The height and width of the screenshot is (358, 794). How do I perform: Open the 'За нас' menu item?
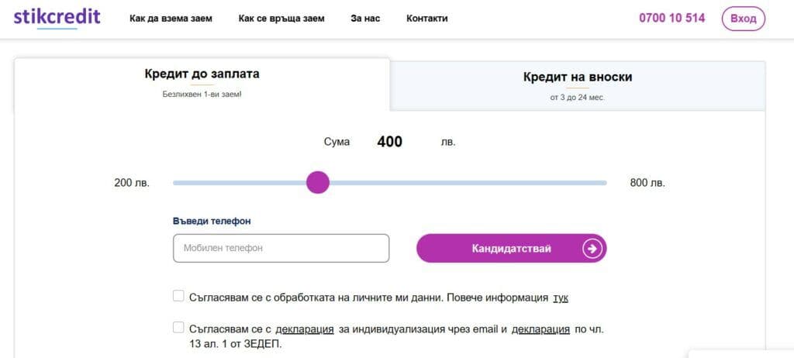click(x=365, y=19)
